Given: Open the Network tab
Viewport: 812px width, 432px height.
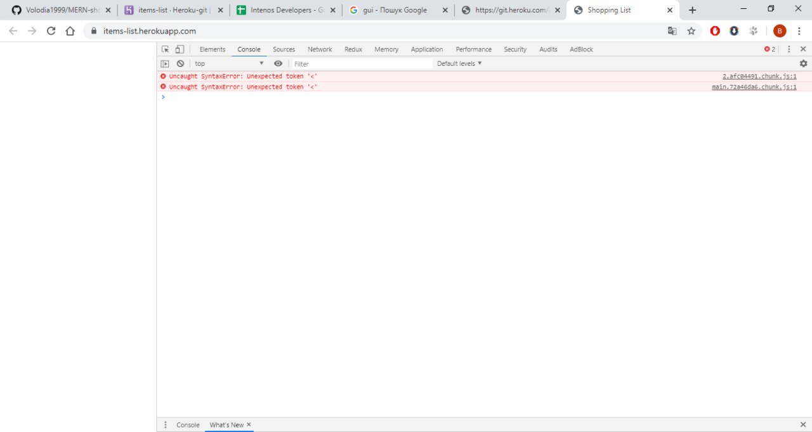Looking at the screenshot, I should tap(320, 49).
